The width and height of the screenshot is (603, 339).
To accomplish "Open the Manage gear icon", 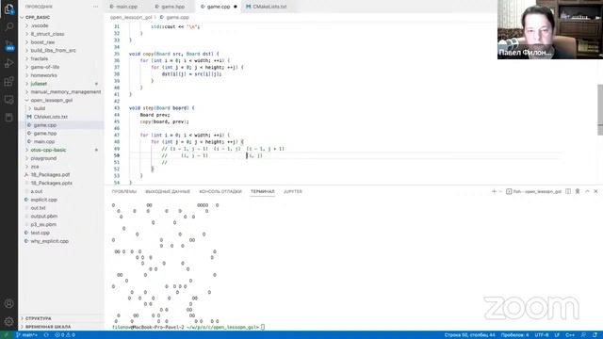I will pos(8,321).
